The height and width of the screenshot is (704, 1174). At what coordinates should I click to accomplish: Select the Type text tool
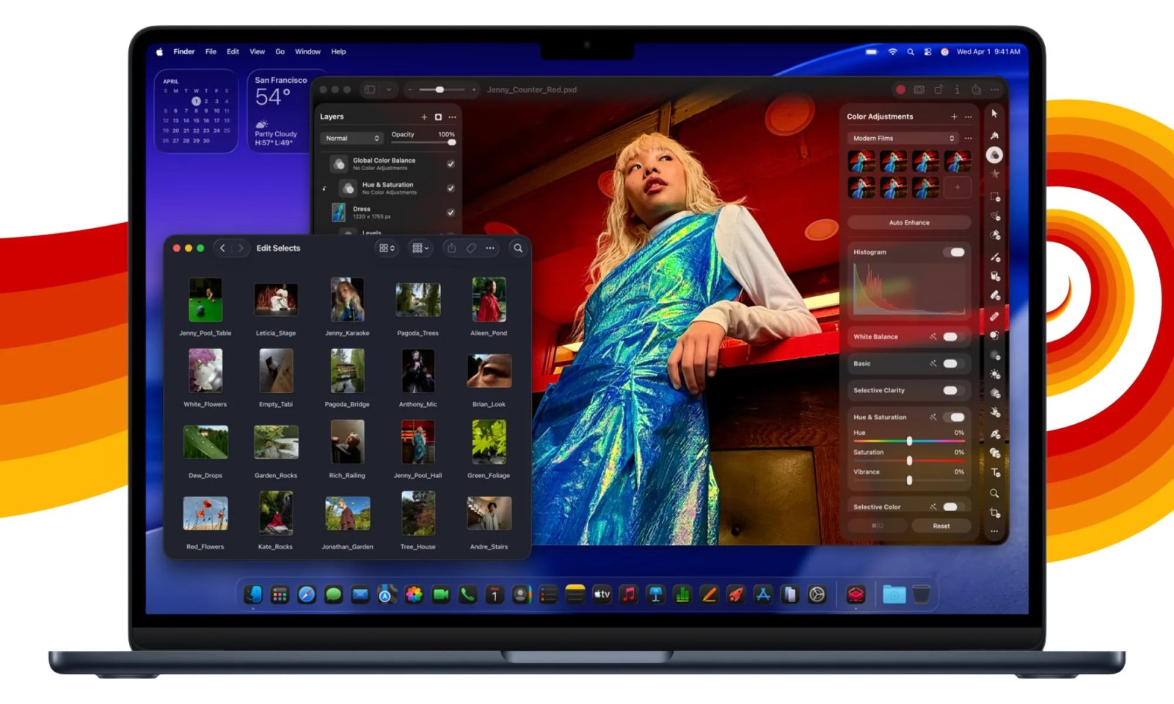(995, 473)
